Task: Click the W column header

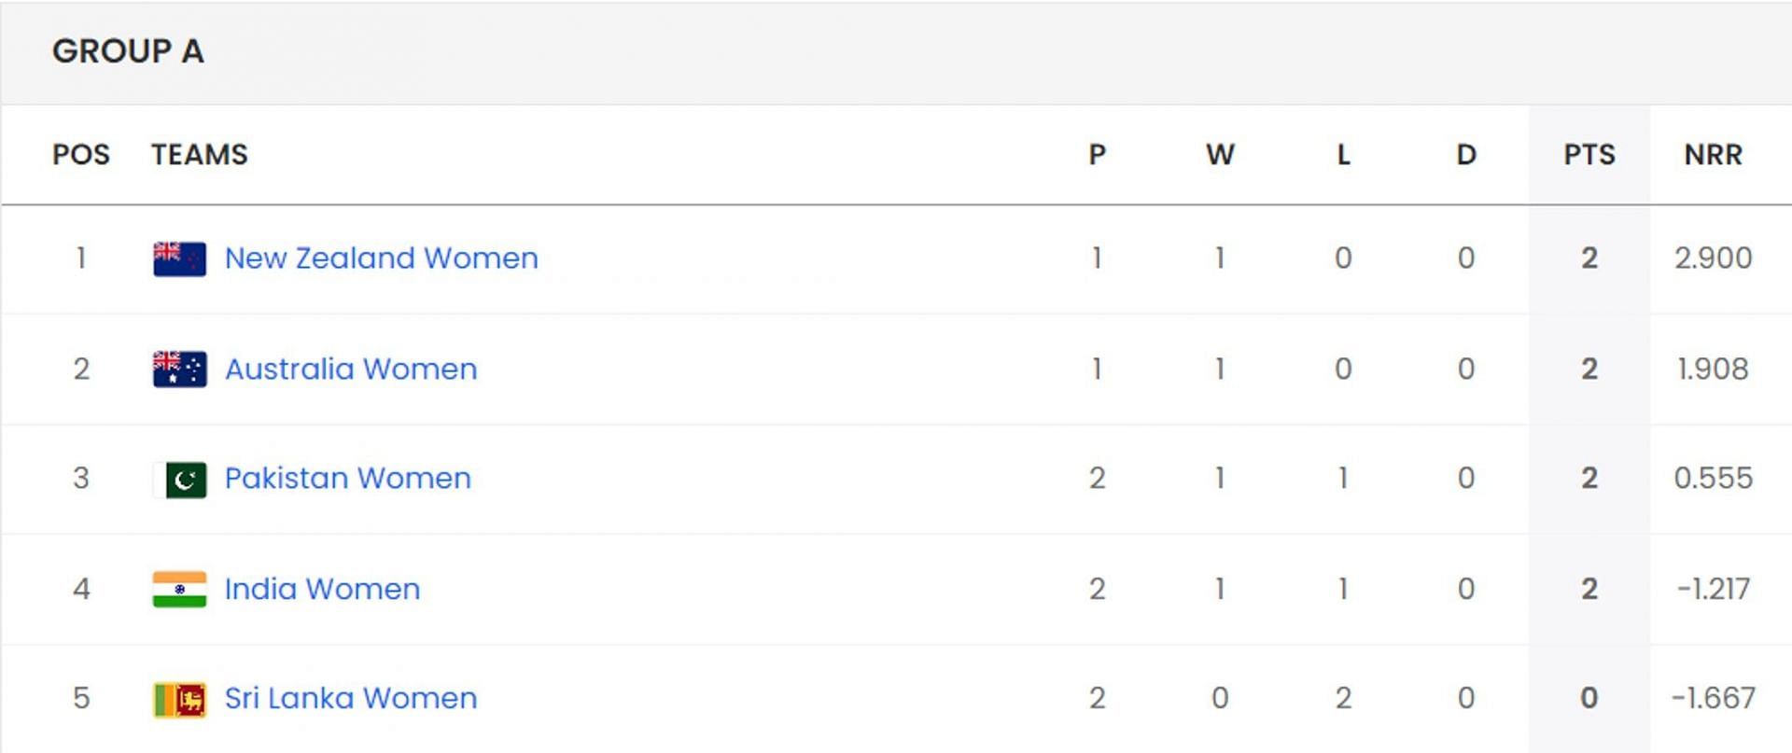Action: pos(1220,155)
